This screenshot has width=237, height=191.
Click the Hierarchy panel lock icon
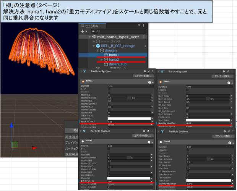[x=139, y=26]
